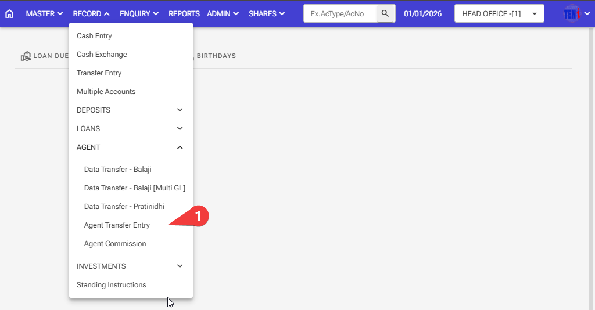Open the REPORTS page link
The image size is (595, 310).
tap(184, 13)
